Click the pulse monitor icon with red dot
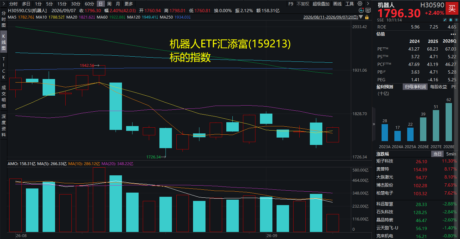 click(361, 10)
